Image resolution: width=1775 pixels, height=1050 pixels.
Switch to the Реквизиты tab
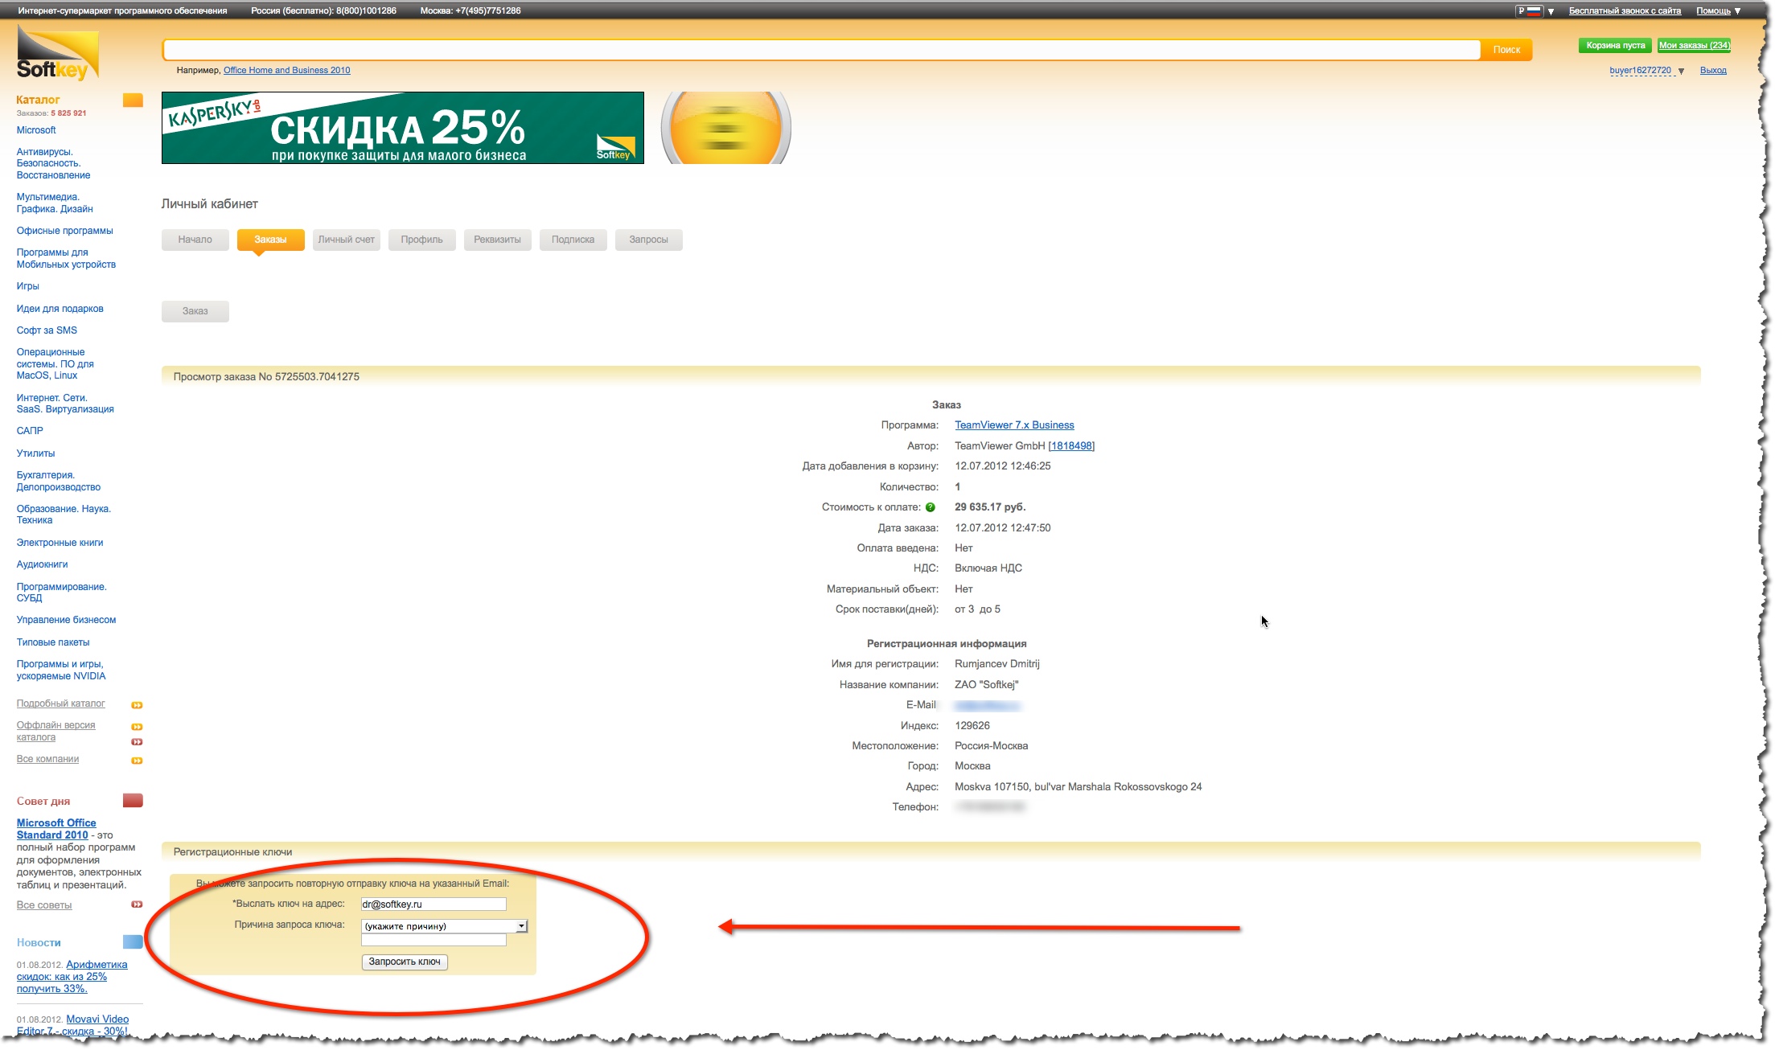pyautogui.click(x=497, y=240)
